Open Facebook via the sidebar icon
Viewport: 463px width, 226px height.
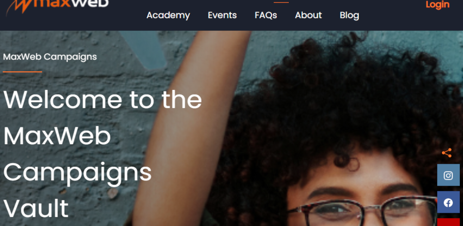tap(448, 202)
